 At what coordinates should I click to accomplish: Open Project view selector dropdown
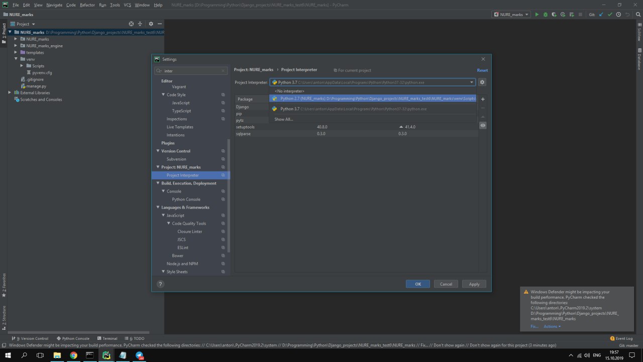coord(22,24)
